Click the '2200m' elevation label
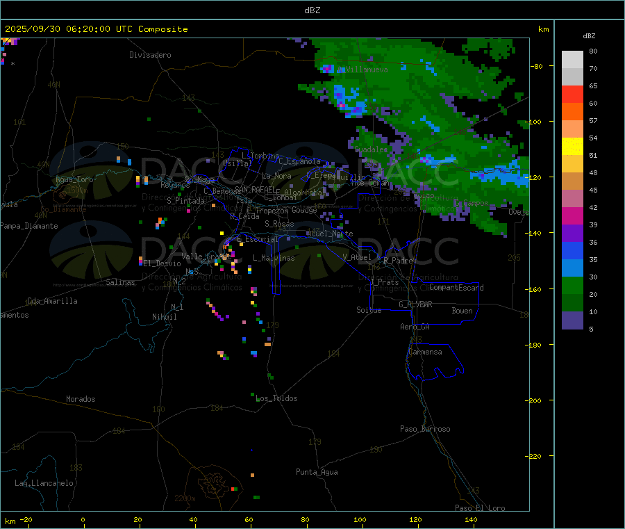625x529 pixels. coord(185,498)
